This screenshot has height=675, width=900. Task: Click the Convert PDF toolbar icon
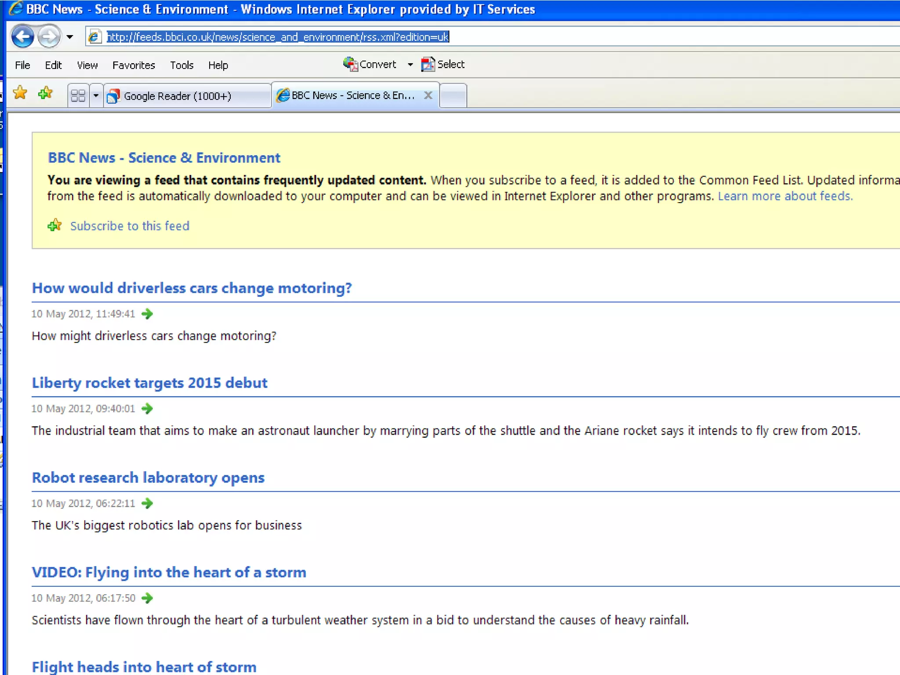tap(350, 65)
